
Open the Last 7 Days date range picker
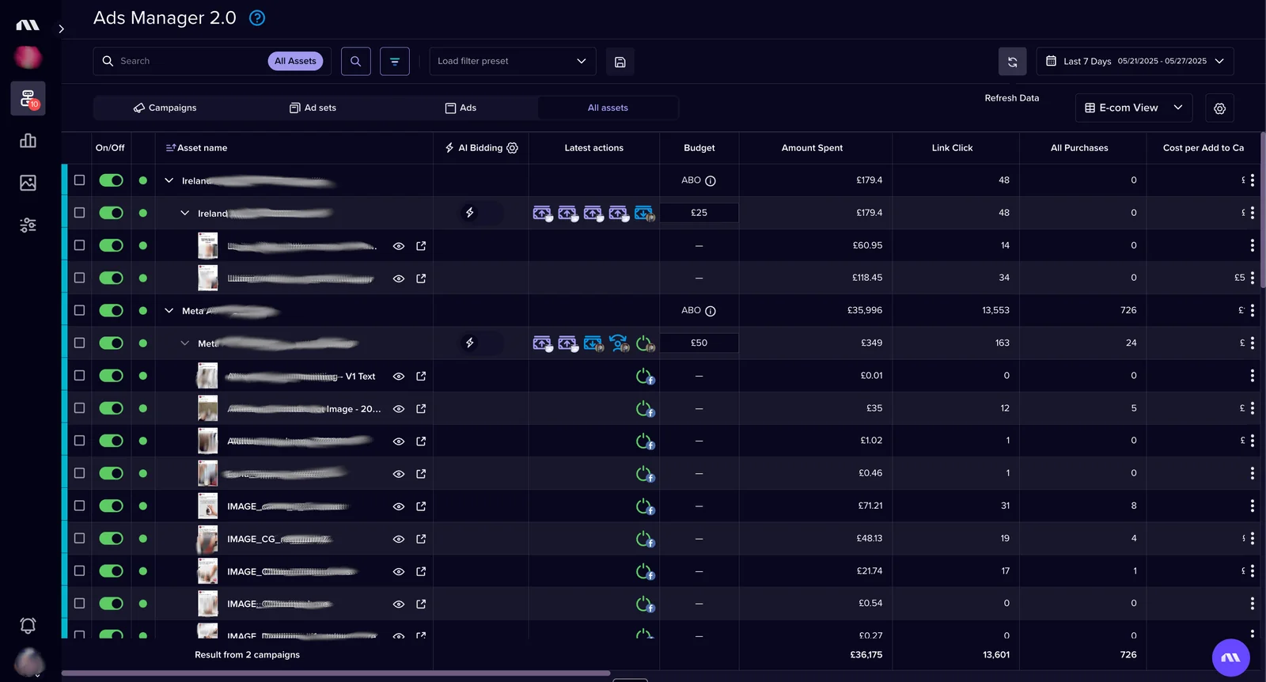(x=1135, y=61)
